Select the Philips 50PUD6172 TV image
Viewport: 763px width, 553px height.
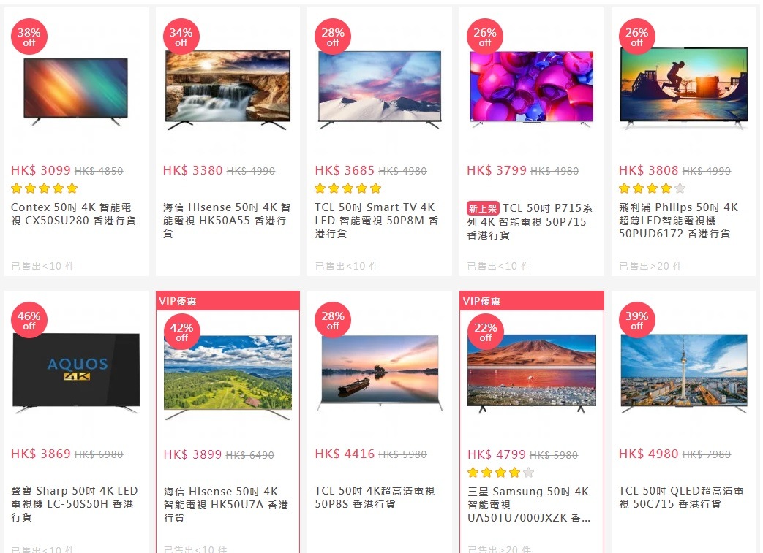684,88
